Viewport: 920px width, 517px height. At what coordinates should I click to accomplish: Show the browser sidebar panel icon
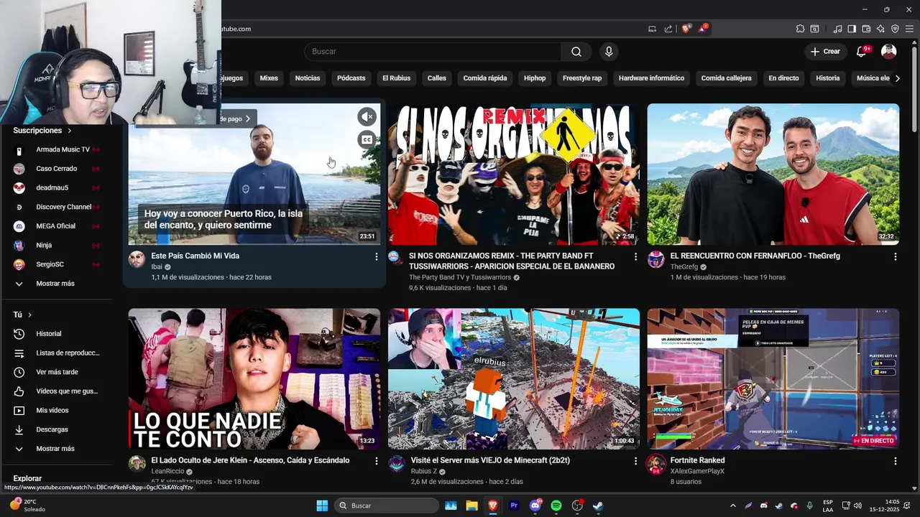[x=852, y=29]
